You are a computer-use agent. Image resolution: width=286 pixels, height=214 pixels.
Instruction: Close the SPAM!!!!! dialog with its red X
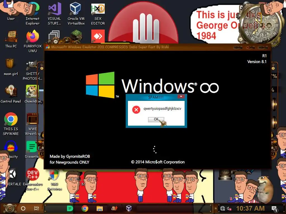coord(181,96)
